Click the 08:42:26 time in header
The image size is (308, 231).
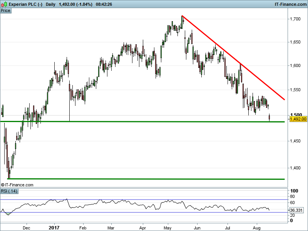click(x=104, y=4)
